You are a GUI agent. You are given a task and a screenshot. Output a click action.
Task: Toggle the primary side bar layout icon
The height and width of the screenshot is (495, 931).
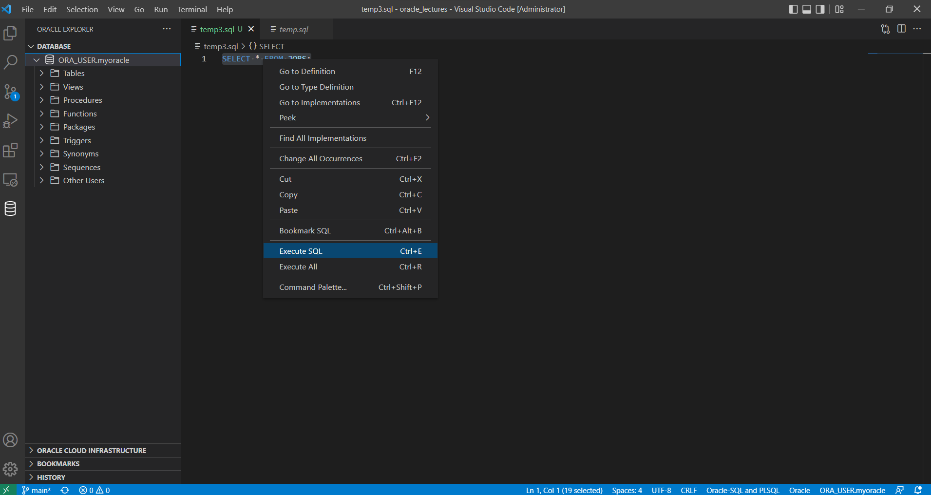pos(793,9)
